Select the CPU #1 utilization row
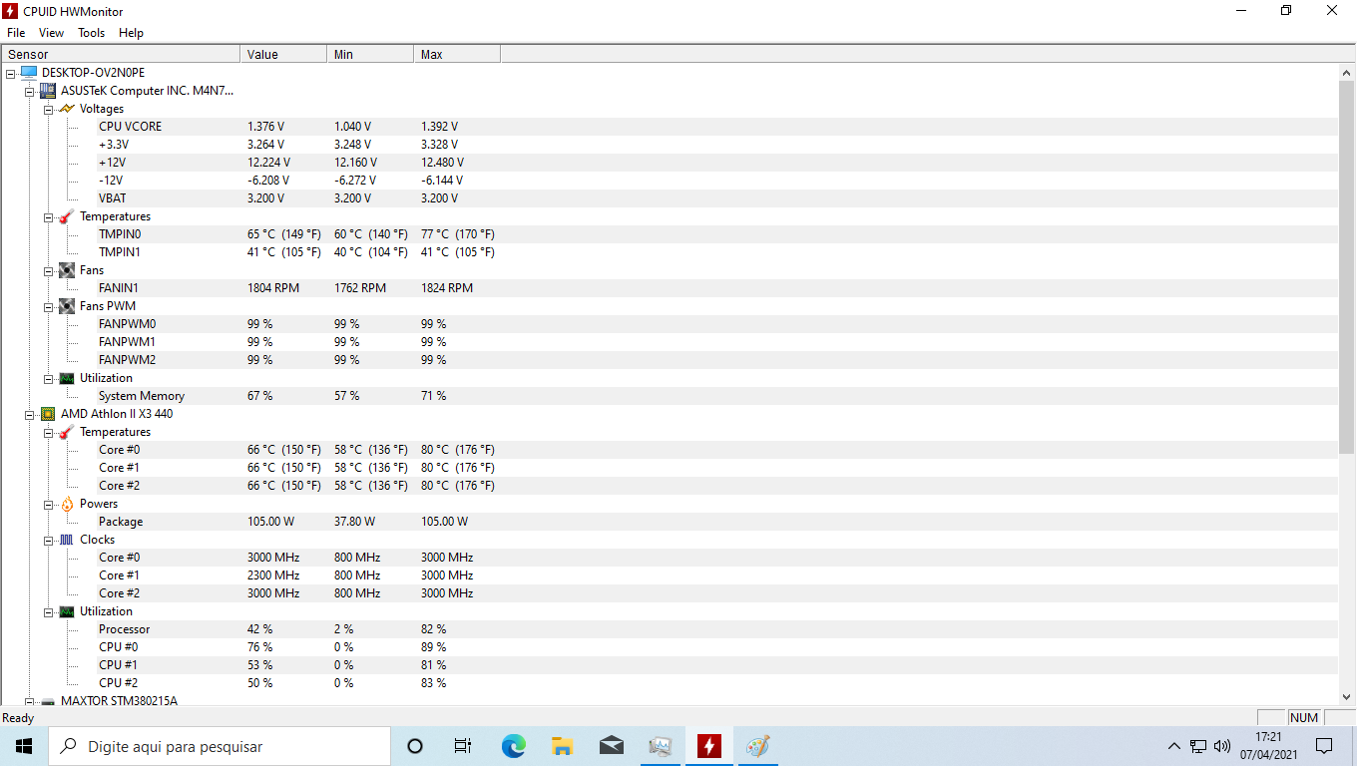The height and width of the screenshot is (766, 1357). [670, 665]
